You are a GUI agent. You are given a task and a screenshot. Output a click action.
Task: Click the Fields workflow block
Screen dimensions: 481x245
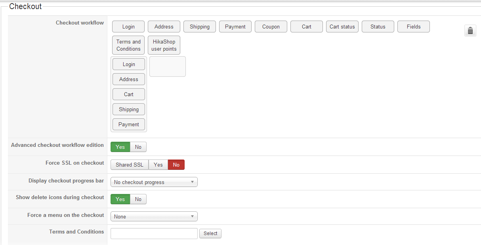pos(413,27)
